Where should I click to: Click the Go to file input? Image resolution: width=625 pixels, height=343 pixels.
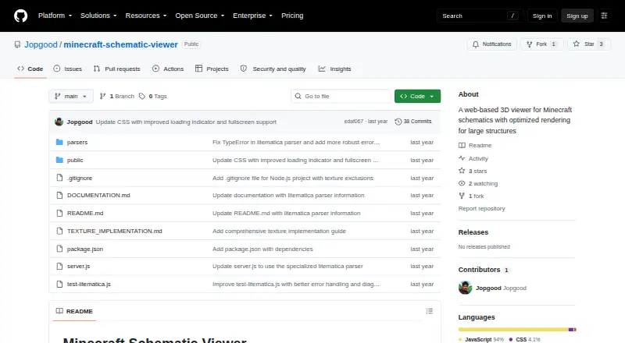pos(341,97)
